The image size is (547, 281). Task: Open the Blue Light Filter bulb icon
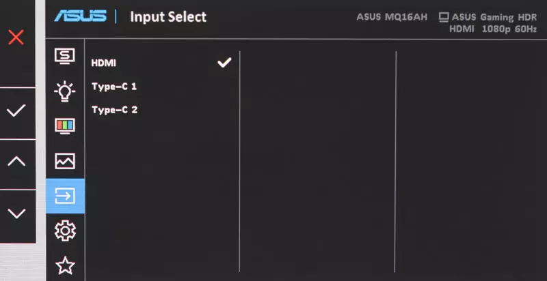pos(65,91)
